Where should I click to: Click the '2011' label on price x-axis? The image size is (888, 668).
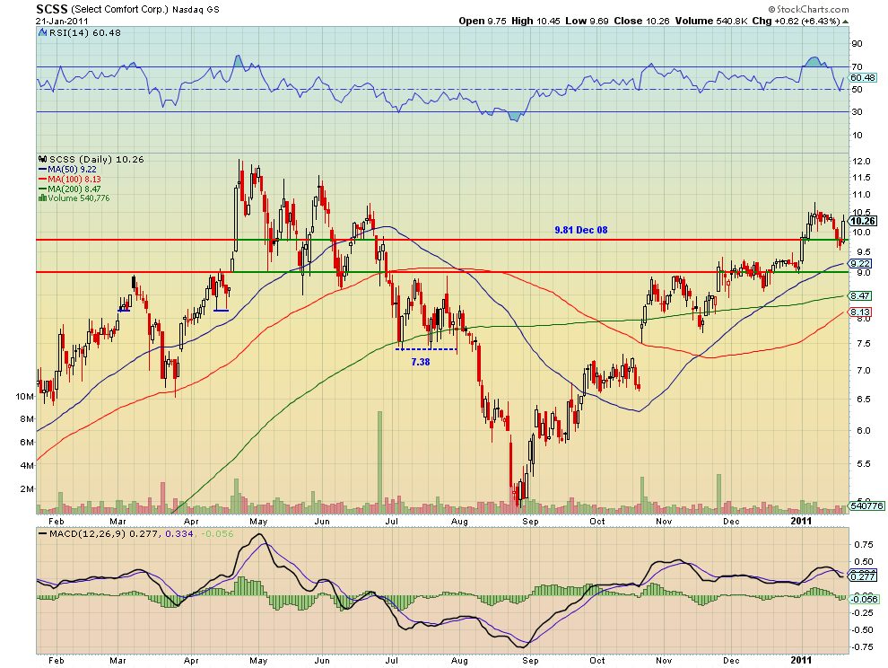pyautogui.click(x=801, y=521)
